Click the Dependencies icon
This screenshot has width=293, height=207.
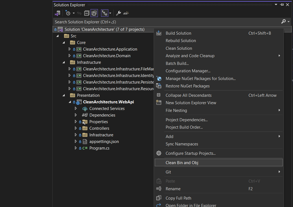tap(85, 115)
